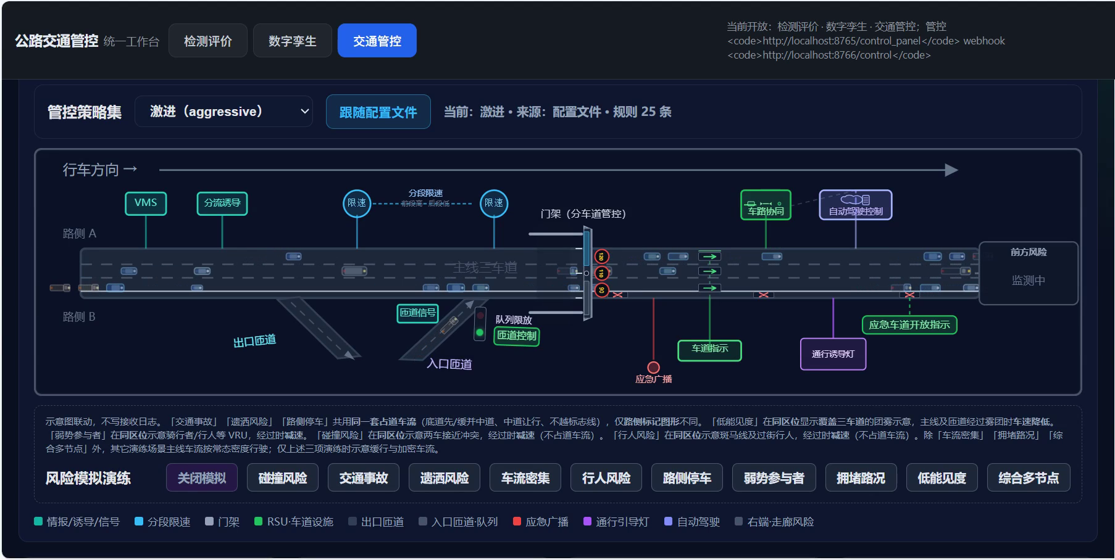
Task: Click the 应急广播 red circle marker
Action: click(x=653, y=368)
